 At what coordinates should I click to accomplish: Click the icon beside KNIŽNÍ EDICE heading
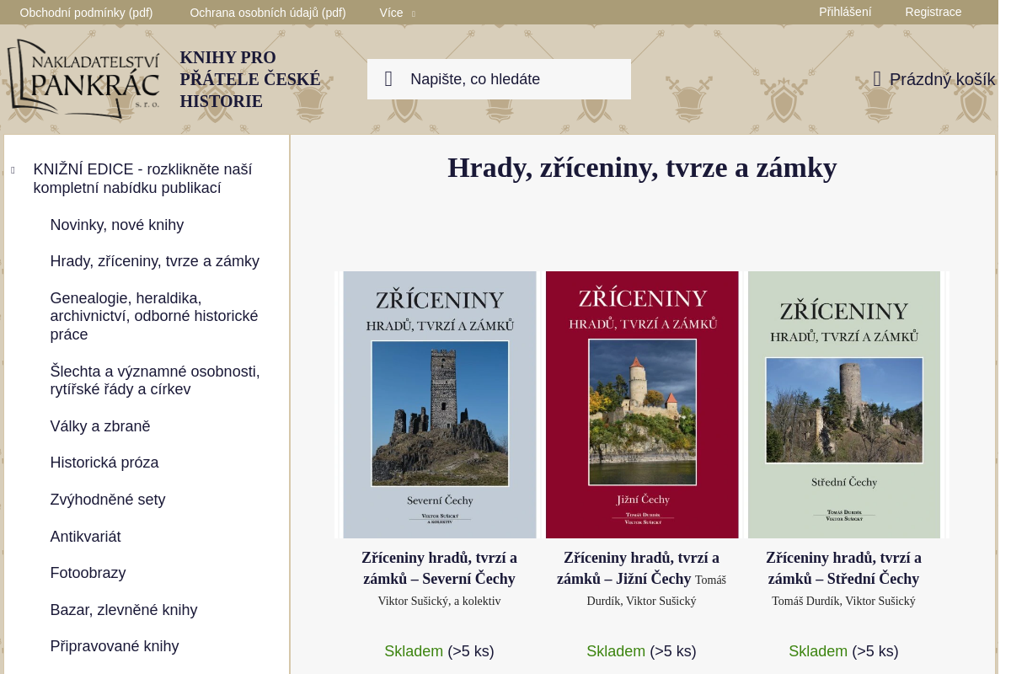(13, 169)
